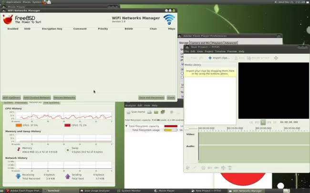Select the second radio button in Flash Storage
Image resolution: width=310 pixels, height=193 pixels.
pyautogui.click(x=182, y=73)
